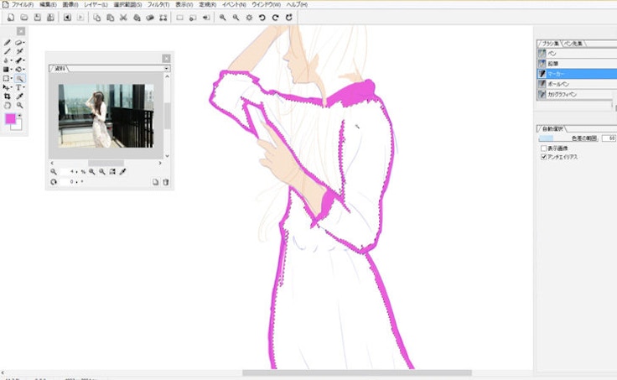
Task: Open the レイヤー menu
Action: 95,5
